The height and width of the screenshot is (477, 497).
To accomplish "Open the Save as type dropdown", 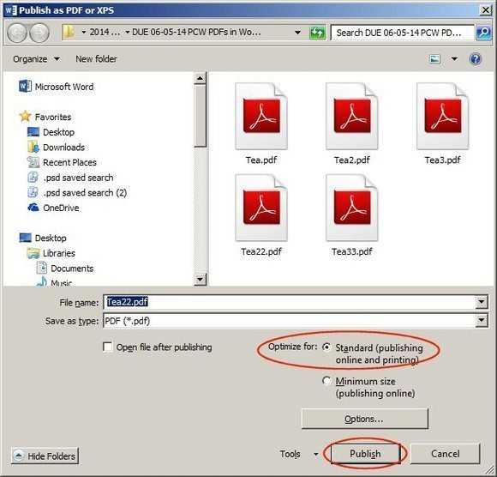I will coord(482,321).
